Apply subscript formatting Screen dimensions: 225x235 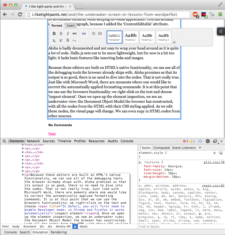(54, 40)
